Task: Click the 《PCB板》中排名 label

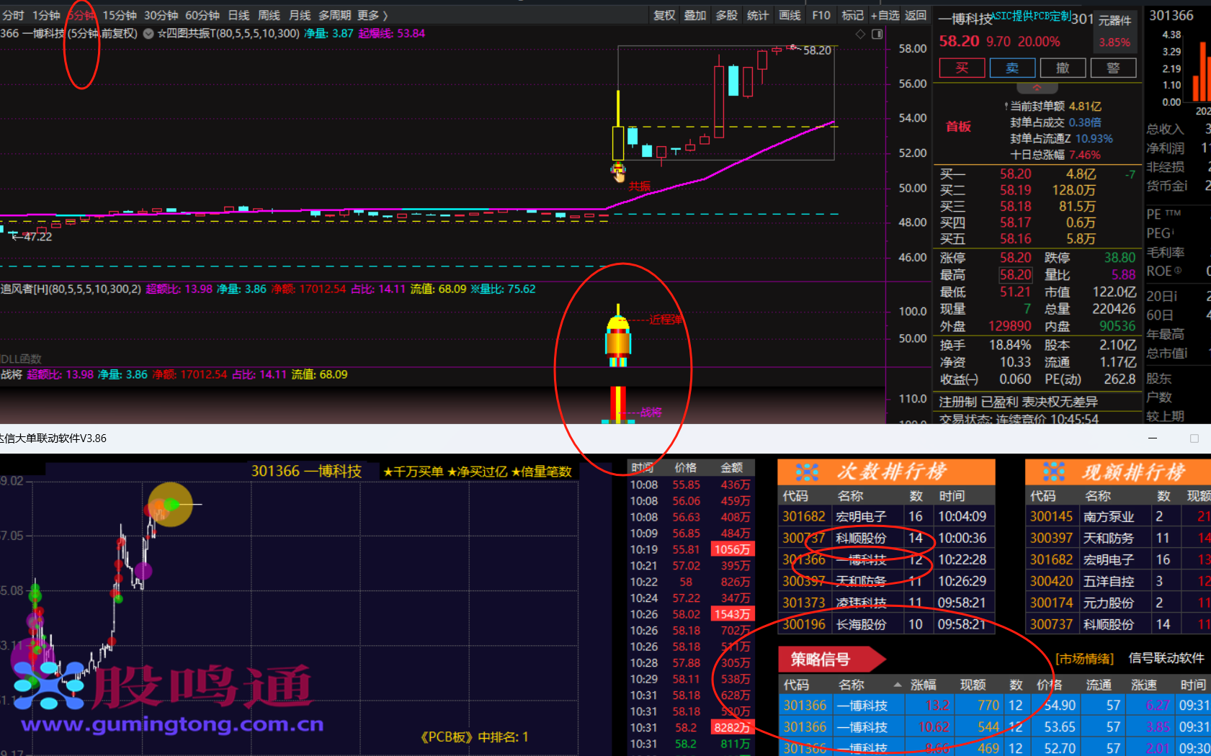Action: (475, 737)
